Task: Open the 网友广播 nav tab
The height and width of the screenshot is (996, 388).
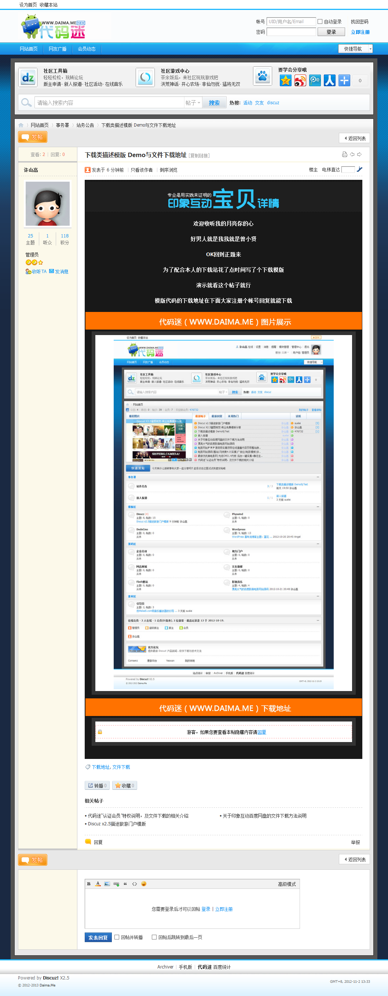Action: point(58,49)
